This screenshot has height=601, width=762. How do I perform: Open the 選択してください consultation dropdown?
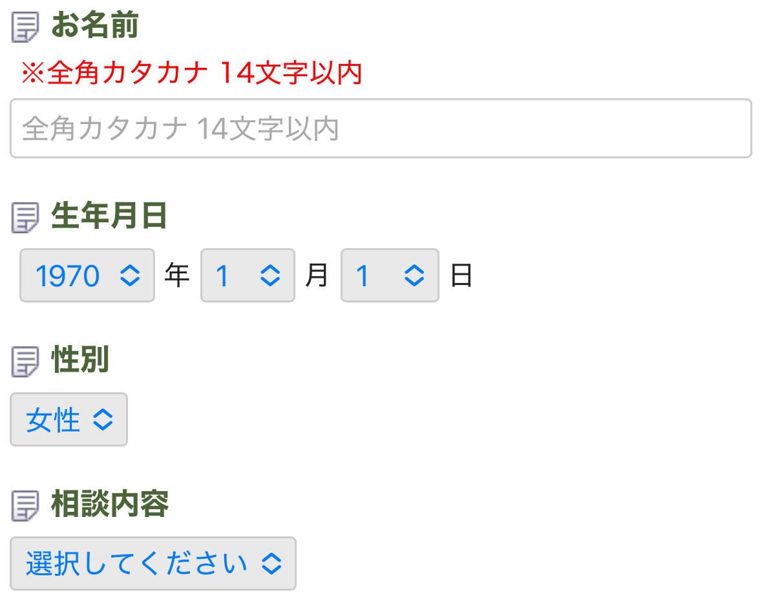tap(153, 564)
